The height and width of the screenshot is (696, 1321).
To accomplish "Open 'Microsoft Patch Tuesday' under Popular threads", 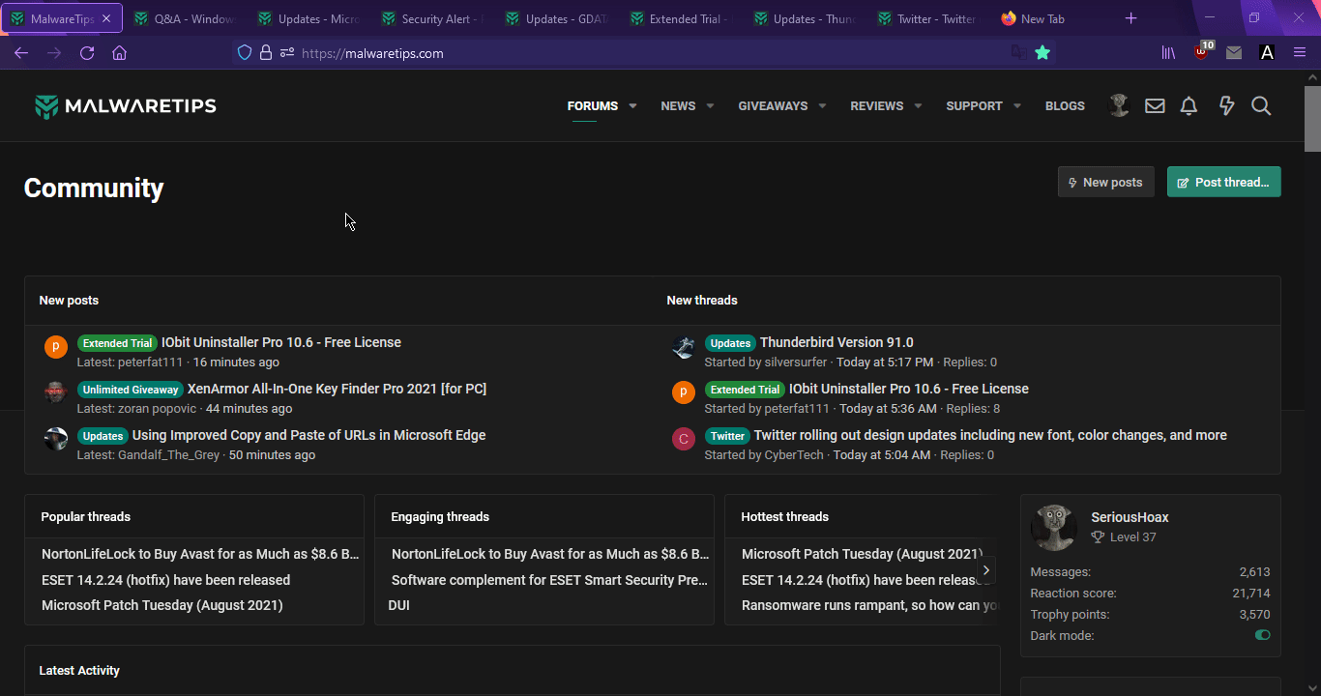I will click(162, 605).
